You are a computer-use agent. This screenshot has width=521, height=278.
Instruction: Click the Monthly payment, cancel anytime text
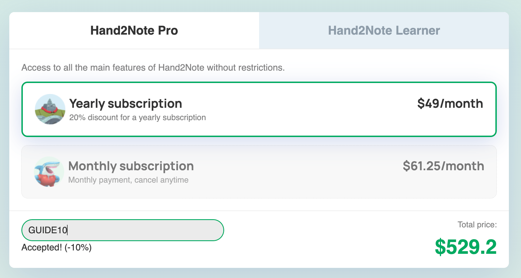pos(129,180)
